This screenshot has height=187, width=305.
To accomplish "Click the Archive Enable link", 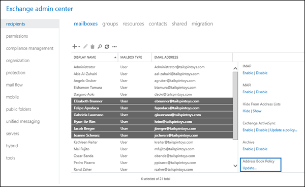I will click(248, 149).
